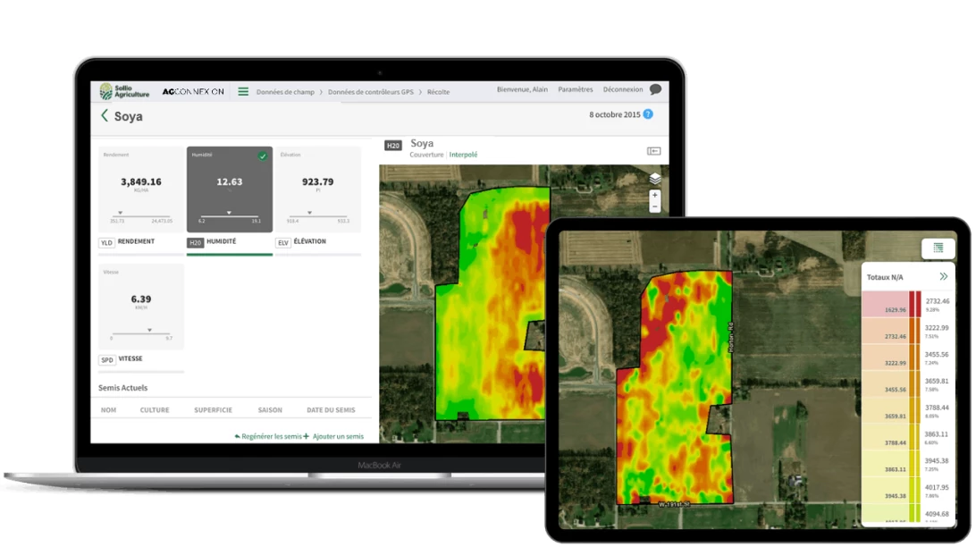Viewport: 976px width, 547px height.
Task: Select the RENDEMENT tab label
Action: (136, 241)
